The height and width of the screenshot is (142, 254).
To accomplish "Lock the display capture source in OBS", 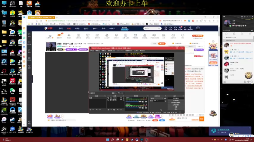I will pyautogui.click(x=124, y=100).
